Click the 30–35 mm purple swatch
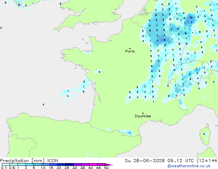The height and width of the screenshot is (169, 218). [77, 165]
